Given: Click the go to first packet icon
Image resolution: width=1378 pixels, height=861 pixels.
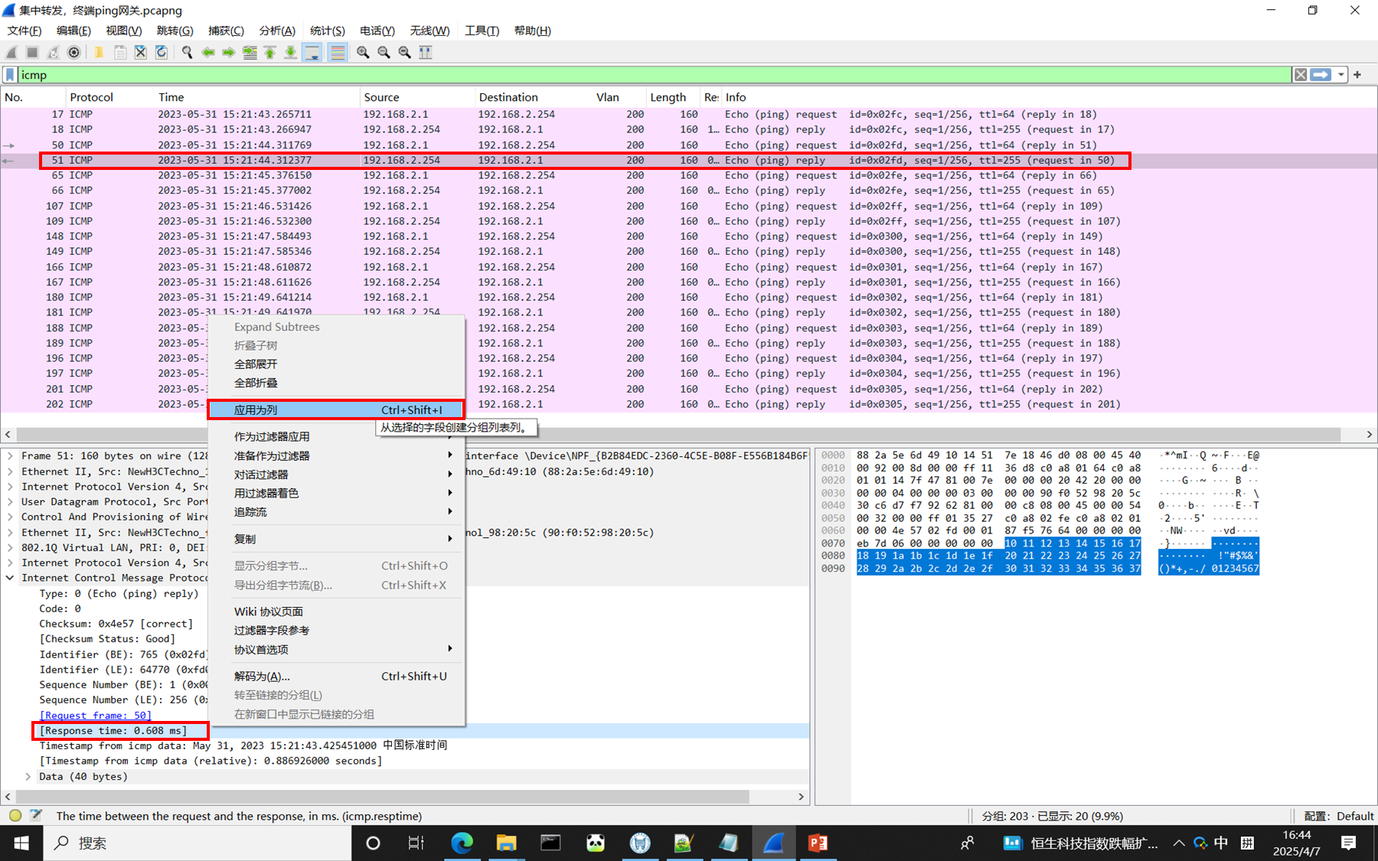Looking at the screenshot, I should tap(270, 52).
